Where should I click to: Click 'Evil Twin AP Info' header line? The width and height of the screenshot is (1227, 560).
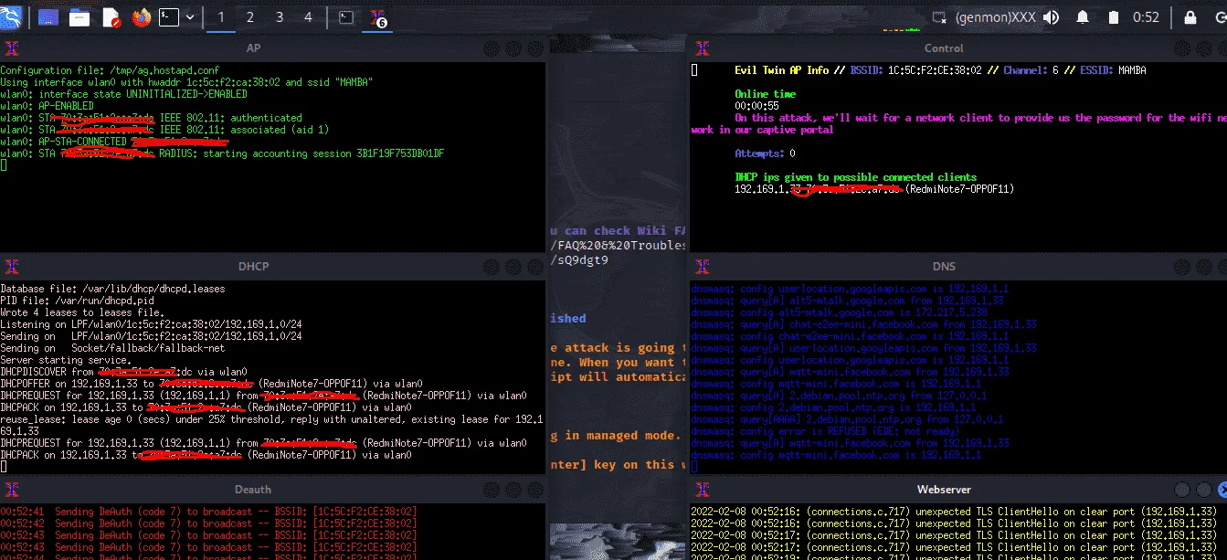click(x=940, y=70)
